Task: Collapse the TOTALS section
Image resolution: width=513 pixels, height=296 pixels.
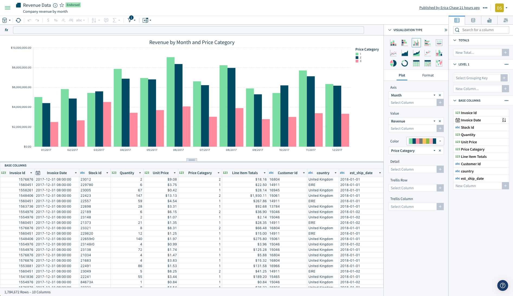Action: 455,40
